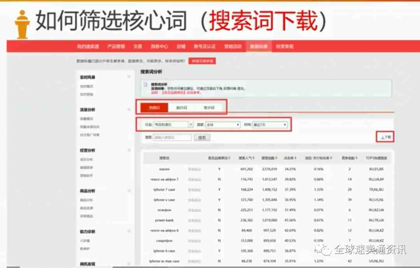Screen dimensions: 420x268
Task: Open 我的速卖通 in the top navigation
Action: tap(88, 47)
